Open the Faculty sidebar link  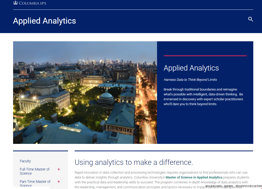[25, 161]
